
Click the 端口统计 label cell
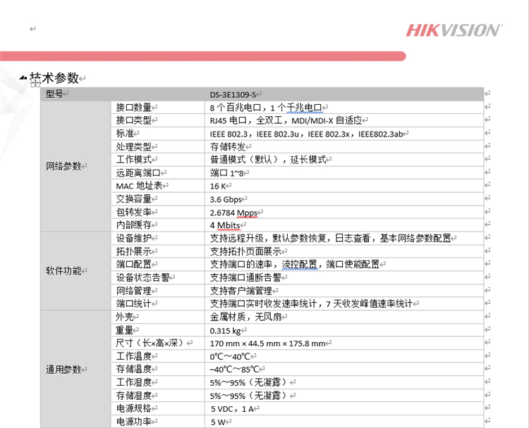[x=157, y=303]
